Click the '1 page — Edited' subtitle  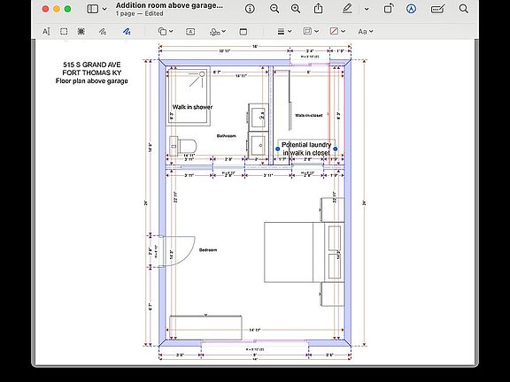pyautogui.click(x=139, y=13)
